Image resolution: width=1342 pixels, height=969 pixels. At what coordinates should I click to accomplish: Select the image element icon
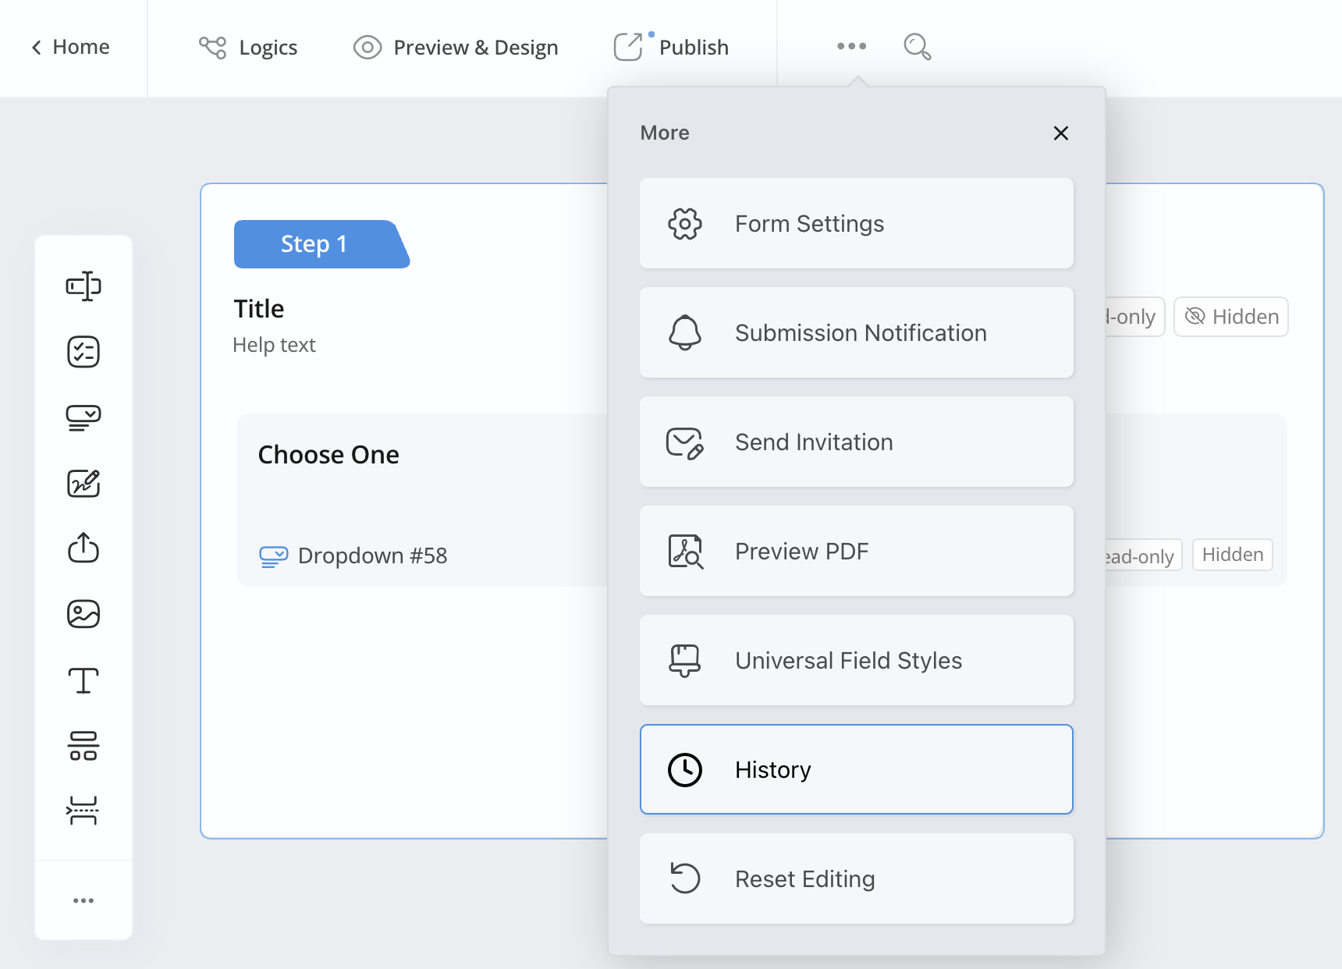point(83,614)
